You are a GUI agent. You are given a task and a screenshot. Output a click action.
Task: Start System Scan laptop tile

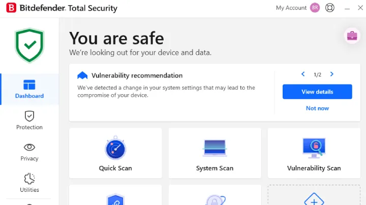tap(215, 153)
